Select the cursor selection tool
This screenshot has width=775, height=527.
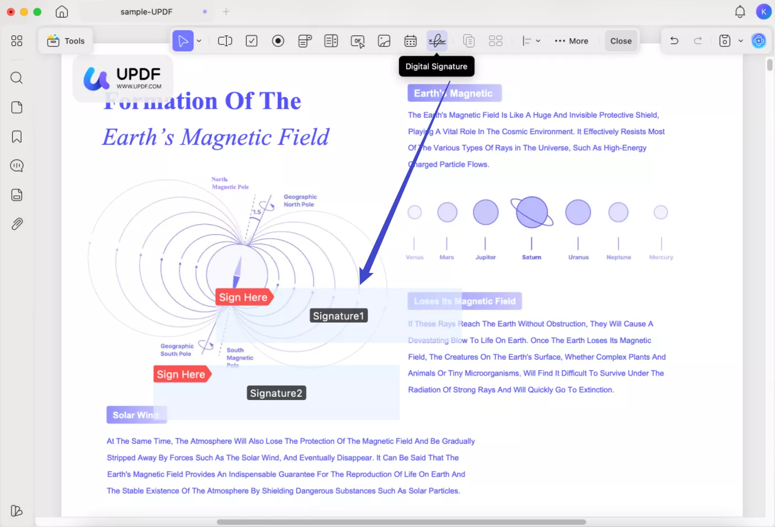pyautogui.click(x=183, y=41)
